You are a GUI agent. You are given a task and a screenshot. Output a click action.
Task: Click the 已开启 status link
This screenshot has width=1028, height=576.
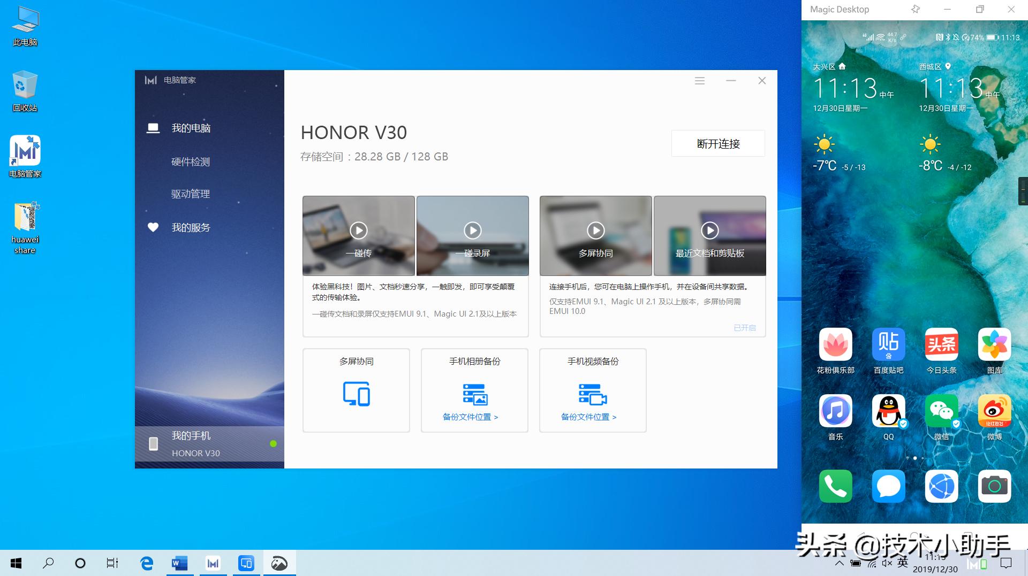pyautogui.click(x=745, y=328)
